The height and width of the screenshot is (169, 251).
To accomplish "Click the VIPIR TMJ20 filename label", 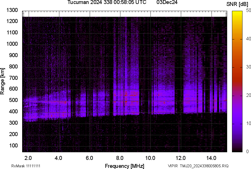I will [198, 166].
